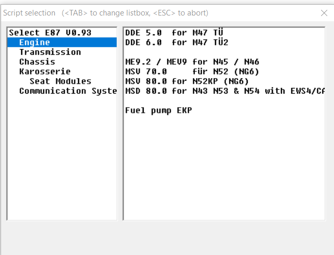Image resolution: width=334 pixels, height=255 pixels.
Task: Close the Script selection window
Action: pyautogui.click(x=324, y=13)
